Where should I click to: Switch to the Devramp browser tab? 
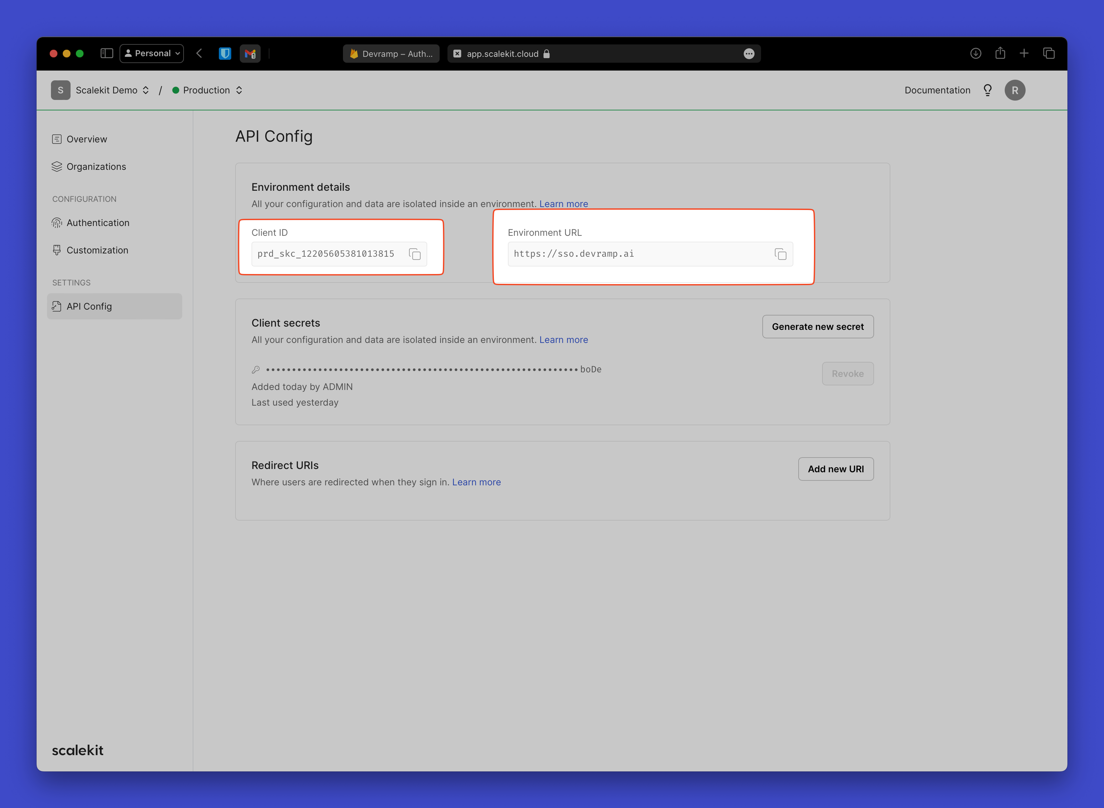pyautogui.click(x=390, y=53)
